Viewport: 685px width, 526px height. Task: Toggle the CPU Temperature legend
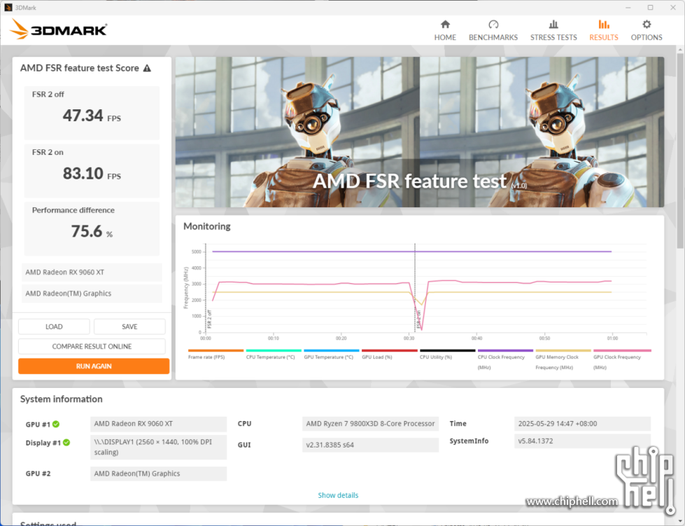(274, 354)
